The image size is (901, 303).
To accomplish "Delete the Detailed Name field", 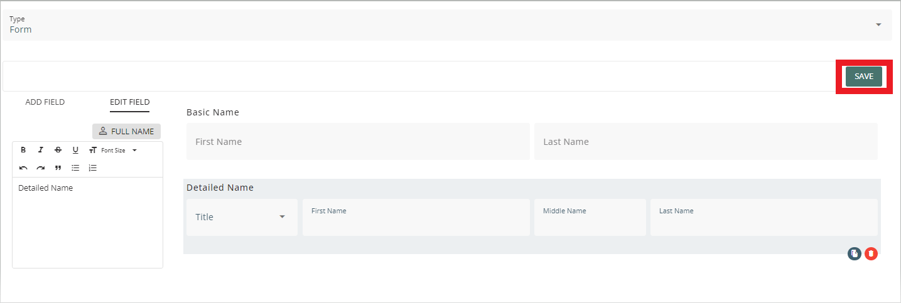I will coord(871,253).
